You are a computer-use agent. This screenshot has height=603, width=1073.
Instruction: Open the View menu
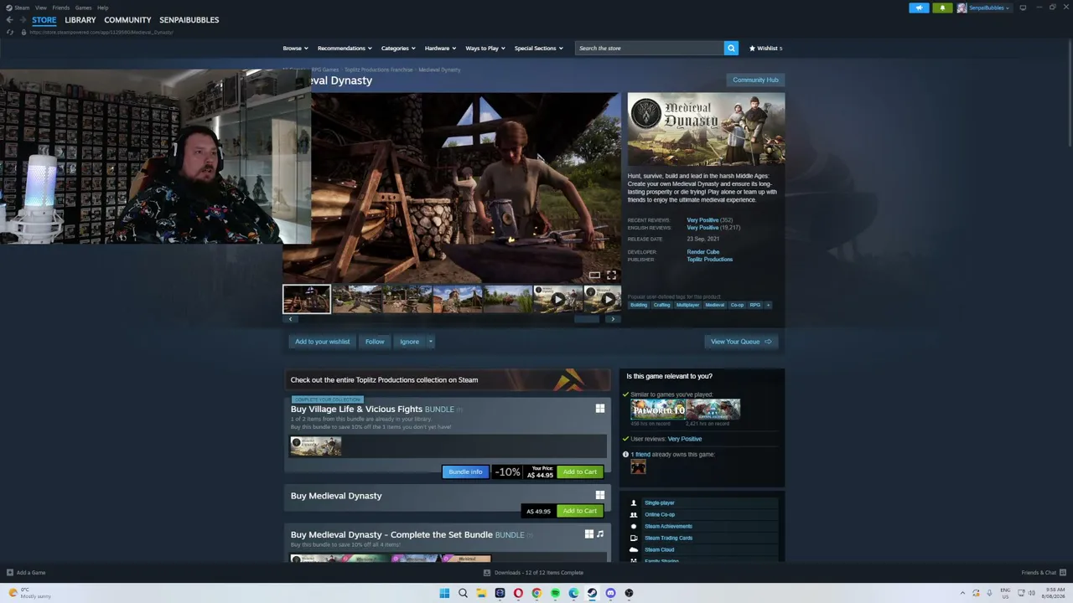tap(41, 8)
